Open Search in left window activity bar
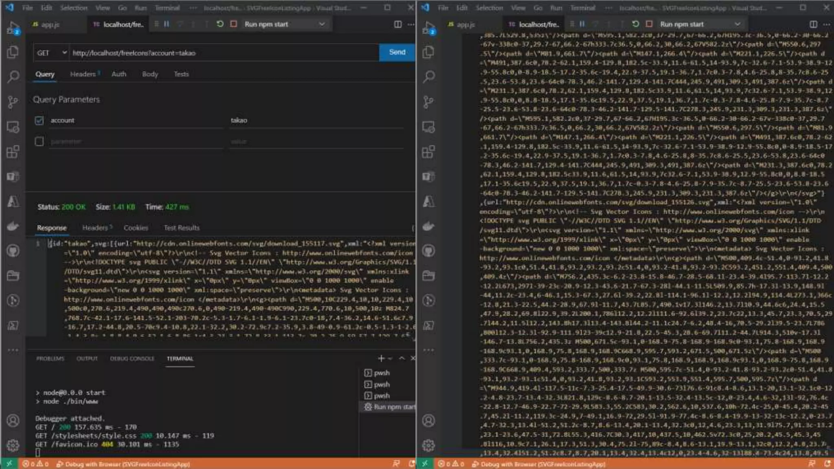Viewport: 834px width, 469px height. click(13, 77)
